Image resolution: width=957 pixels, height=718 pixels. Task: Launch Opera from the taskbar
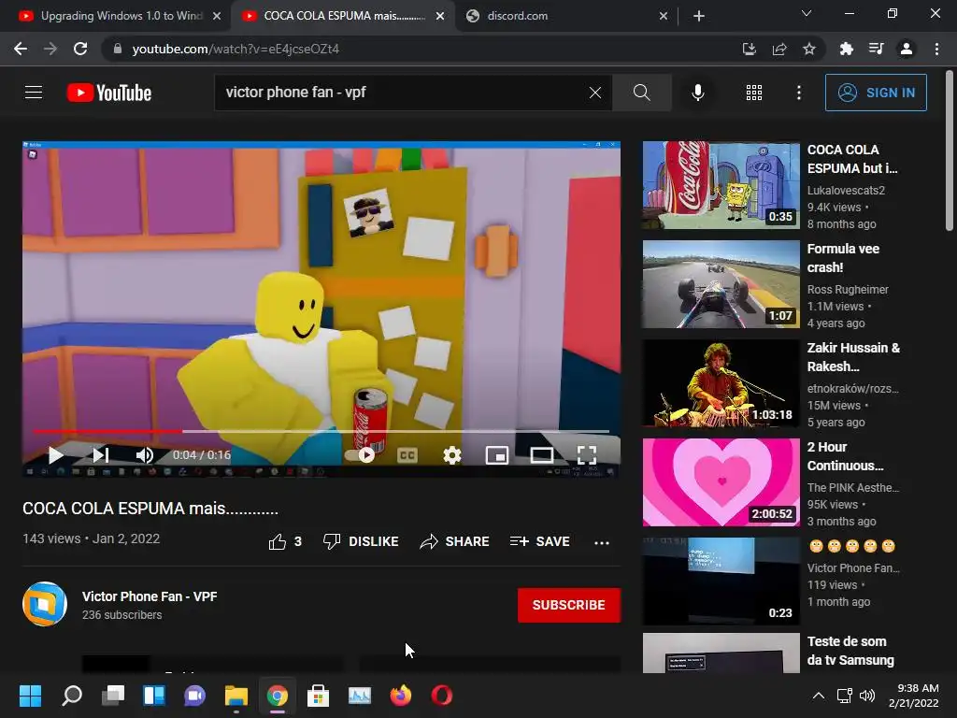(x=442, y=696)
